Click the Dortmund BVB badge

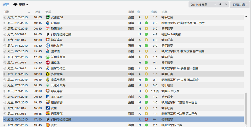[48, 74]
